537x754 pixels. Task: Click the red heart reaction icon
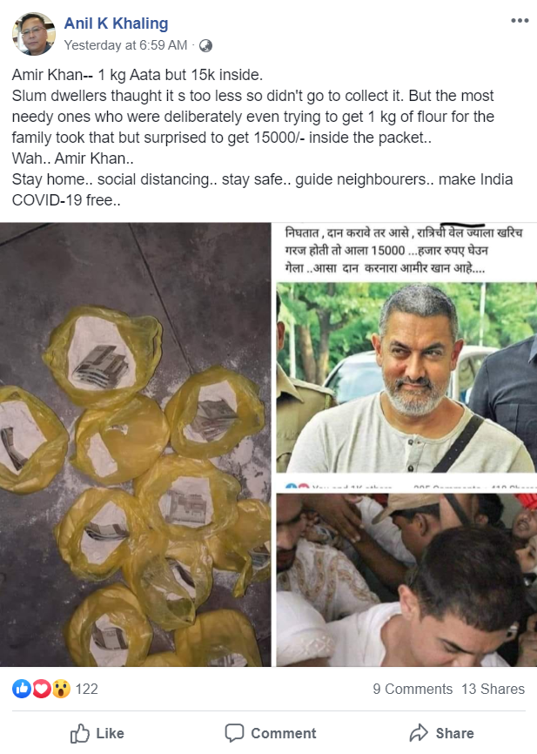coord(42,689)
